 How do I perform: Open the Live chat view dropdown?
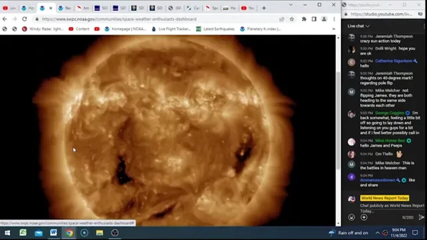click(359, 26)
